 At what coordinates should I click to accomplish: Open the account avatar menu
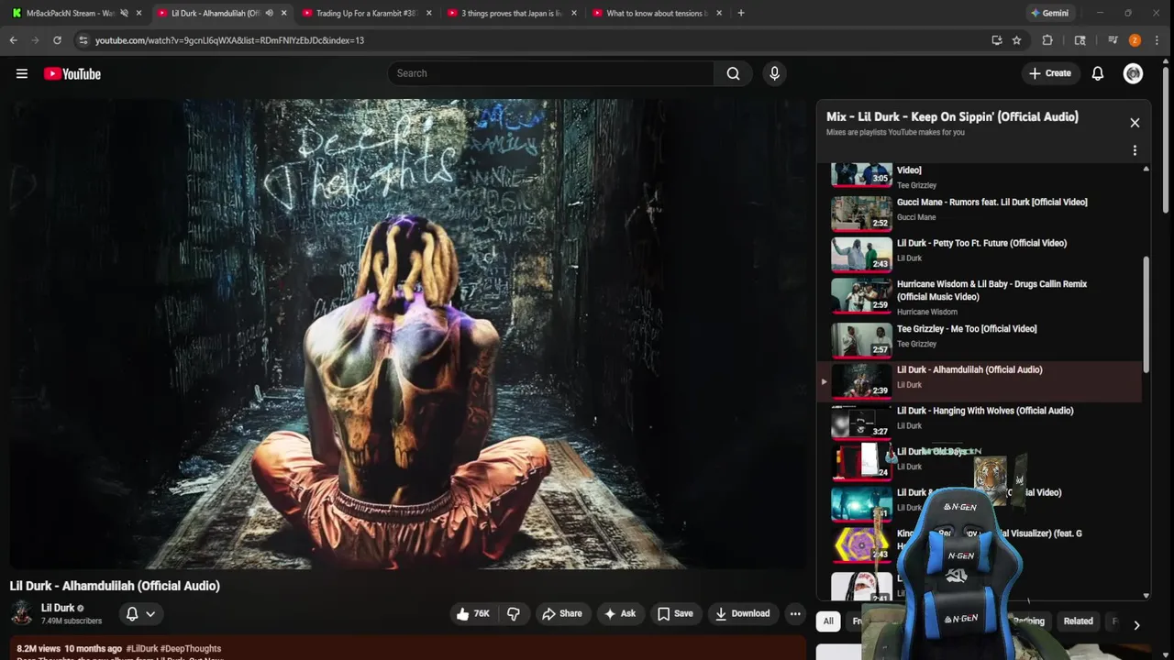[1133, 73]
